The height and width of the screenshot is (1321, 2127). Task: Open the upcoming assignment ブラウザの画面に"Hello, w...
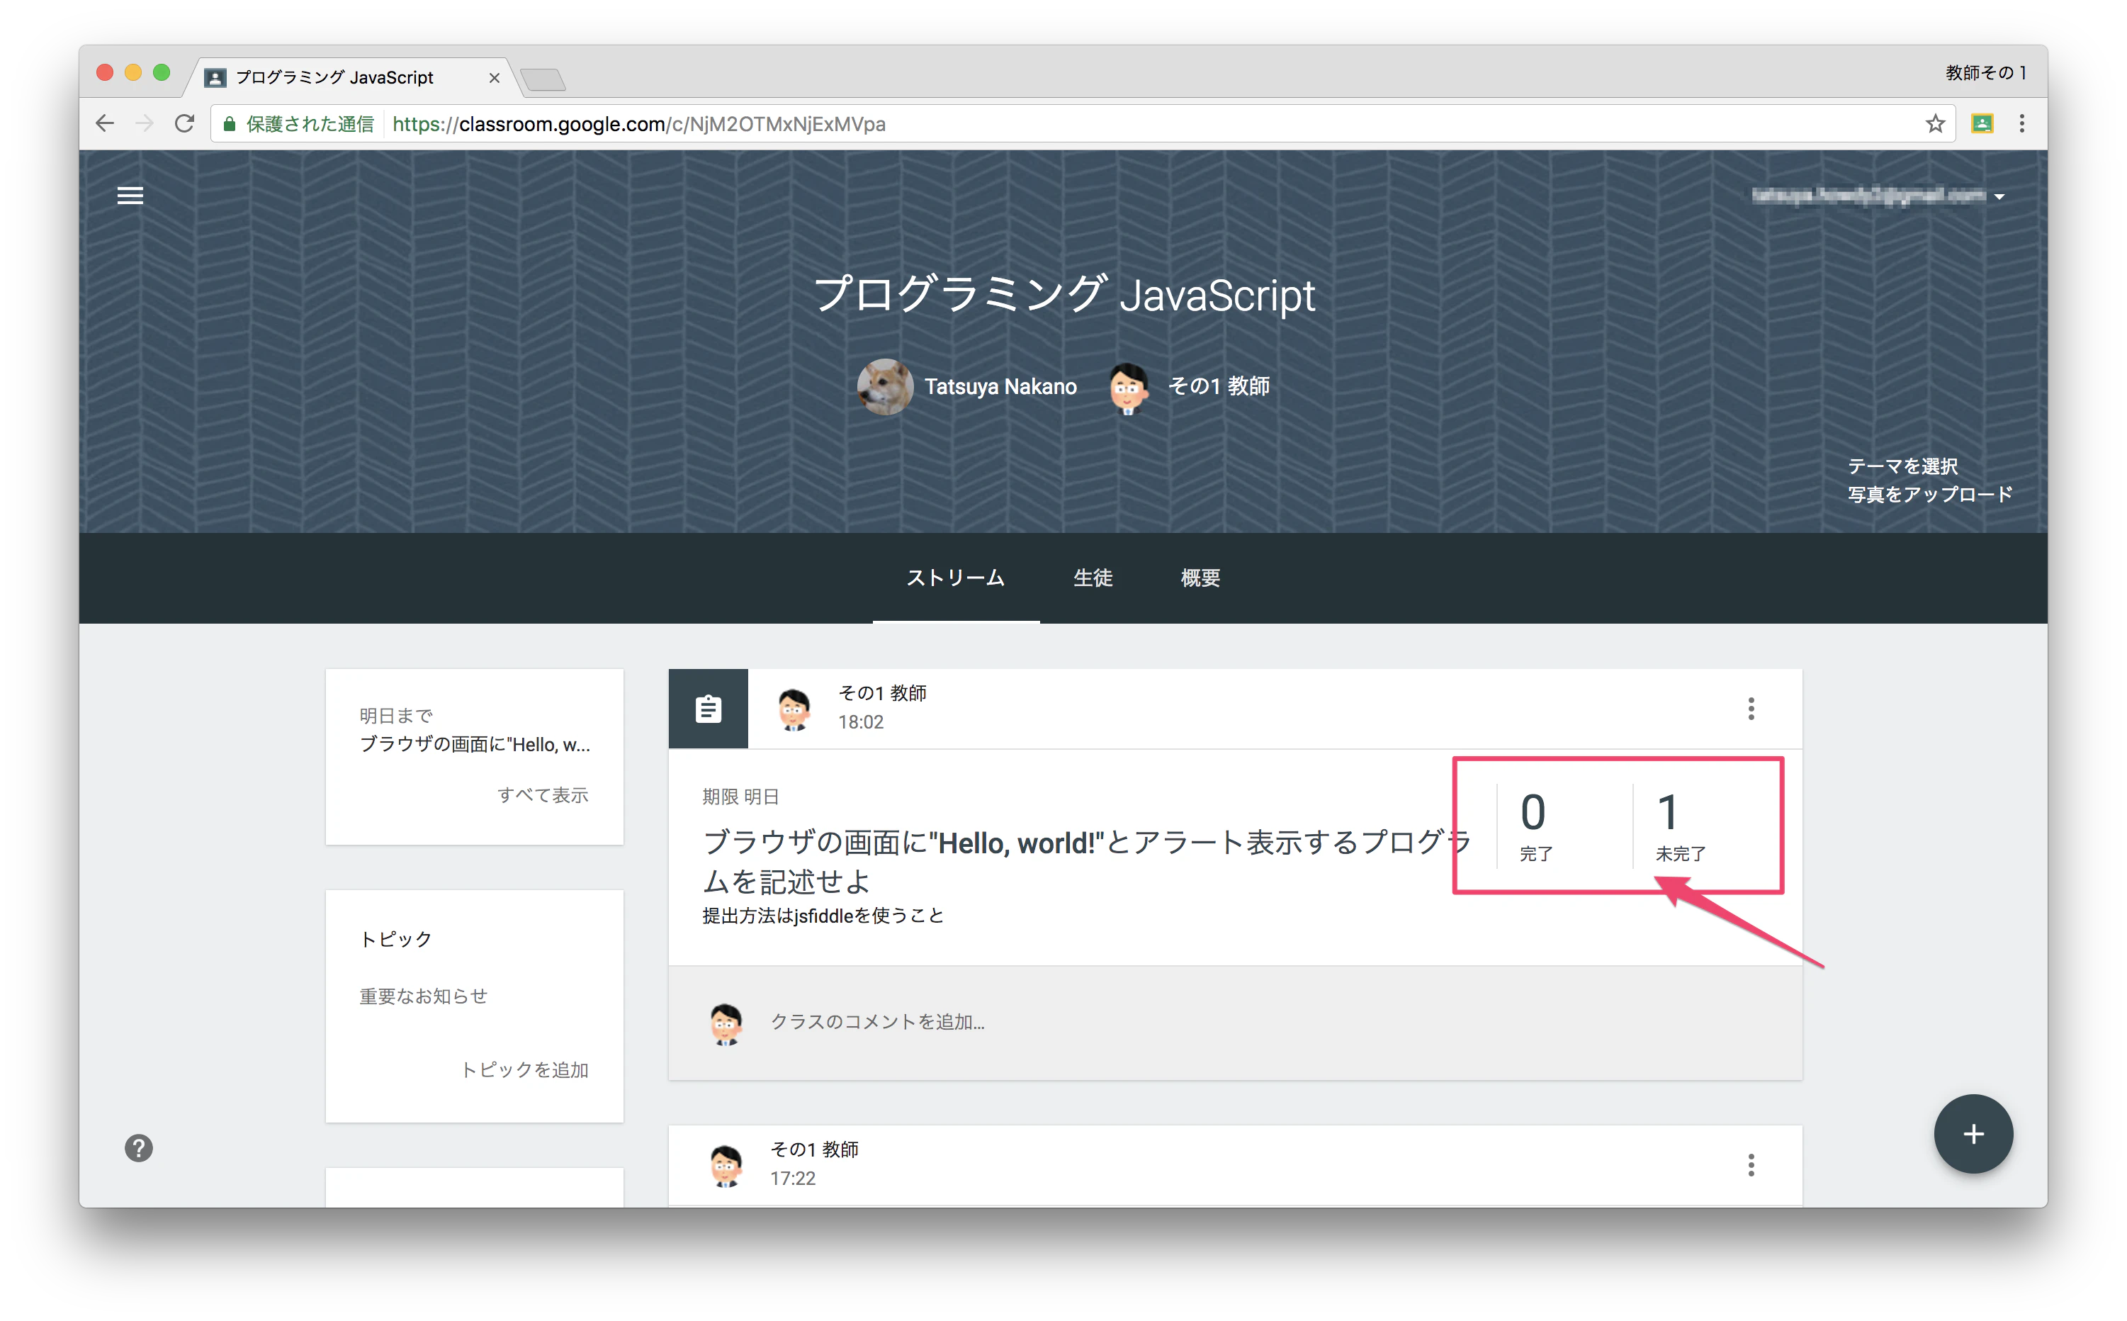pos(475,744)
